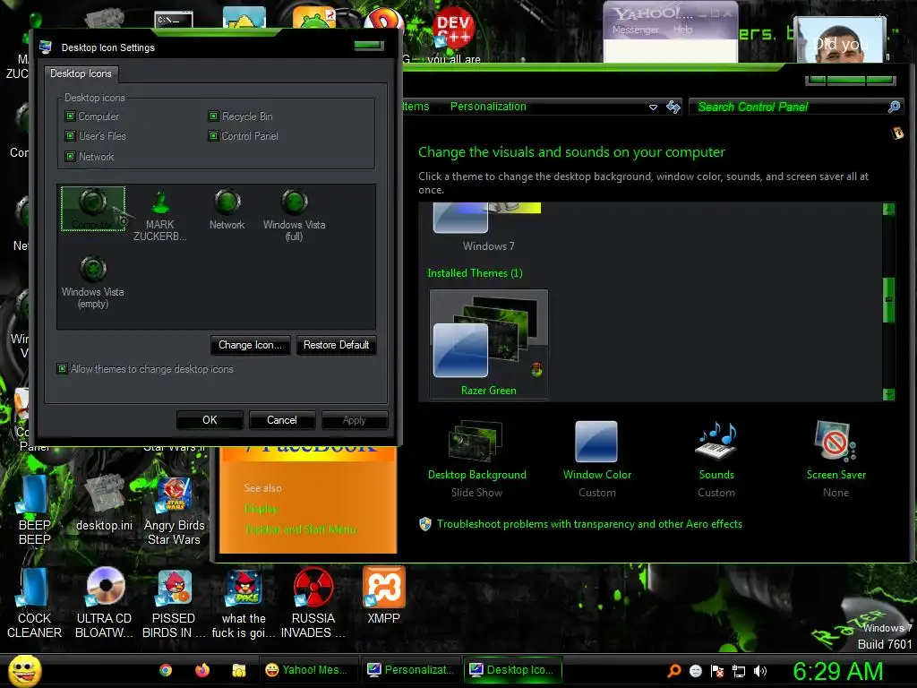Screen dimensions: 917x688
Task: Click the greyed Apply button
Action: pos(355,420)
